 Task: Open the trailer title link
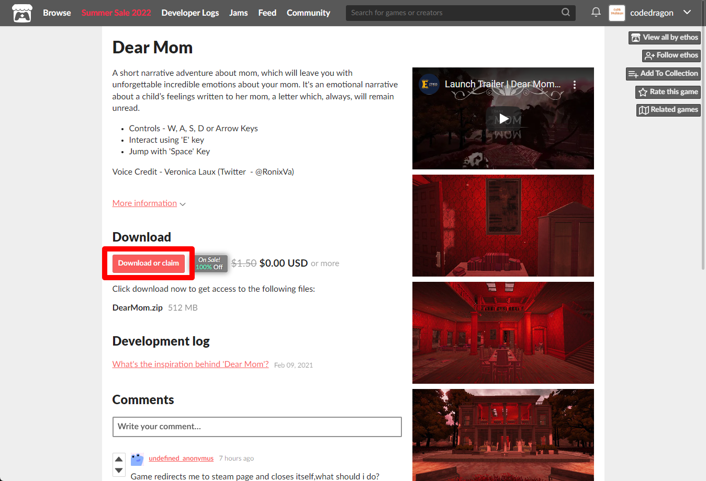click(502, 84)
